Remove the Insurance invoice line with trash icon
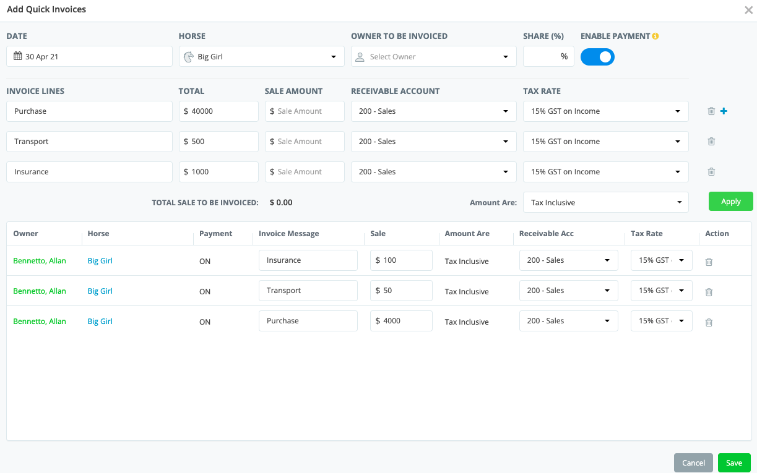This screenshot has height=473, width=757. pyautogui.click(x=711, y=172)
